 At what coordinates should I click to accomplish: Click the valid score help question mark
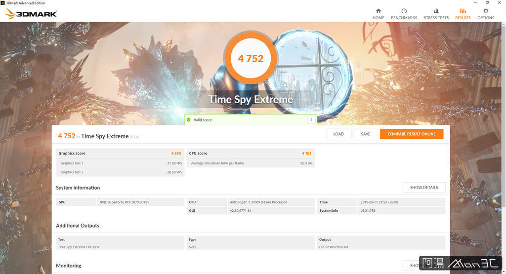tap(311, 119)
